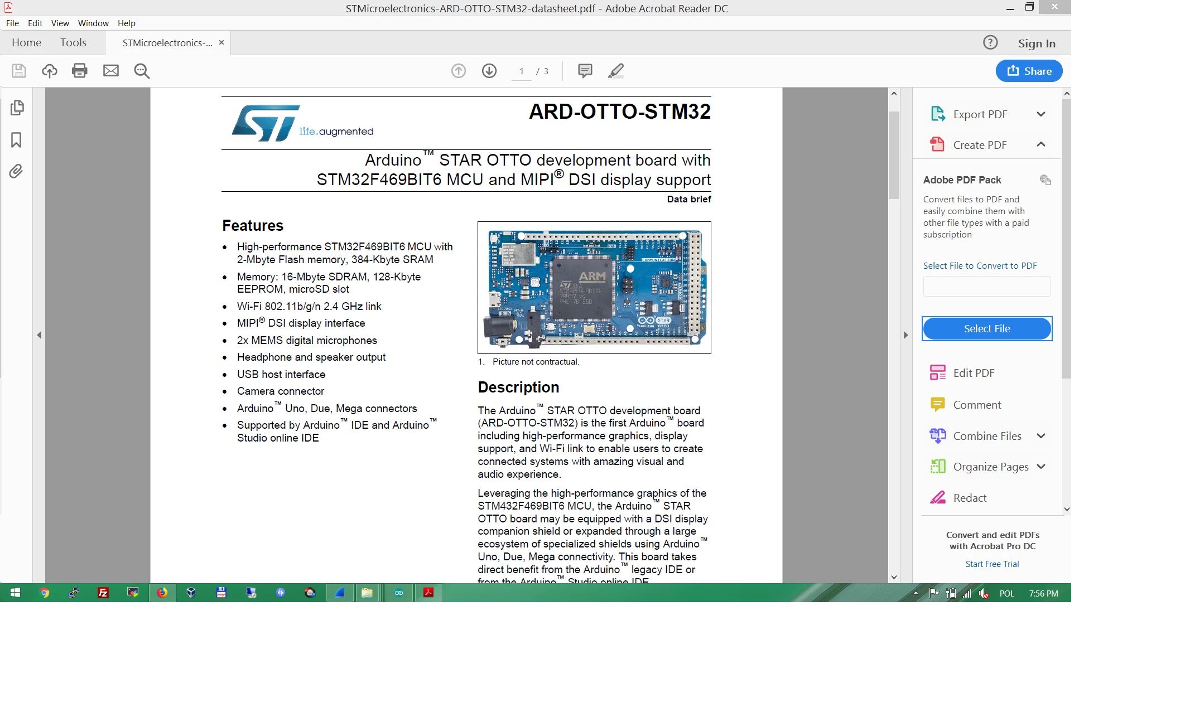Send the file by email icon
The width and height of the screenshot is (1185, 727).
click(x=111, y=71)
